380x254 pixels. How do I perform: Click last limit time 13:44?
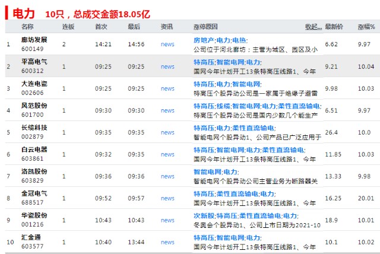click(x=136, y=242)
